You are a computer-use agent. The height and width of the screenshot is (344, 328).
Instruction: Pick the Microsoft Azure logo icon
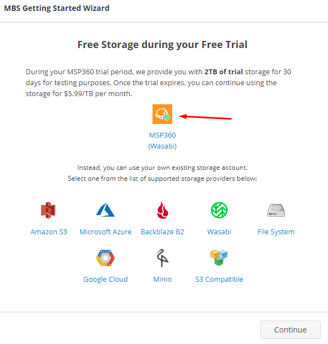pyautogui.click(x=106, y=210)
